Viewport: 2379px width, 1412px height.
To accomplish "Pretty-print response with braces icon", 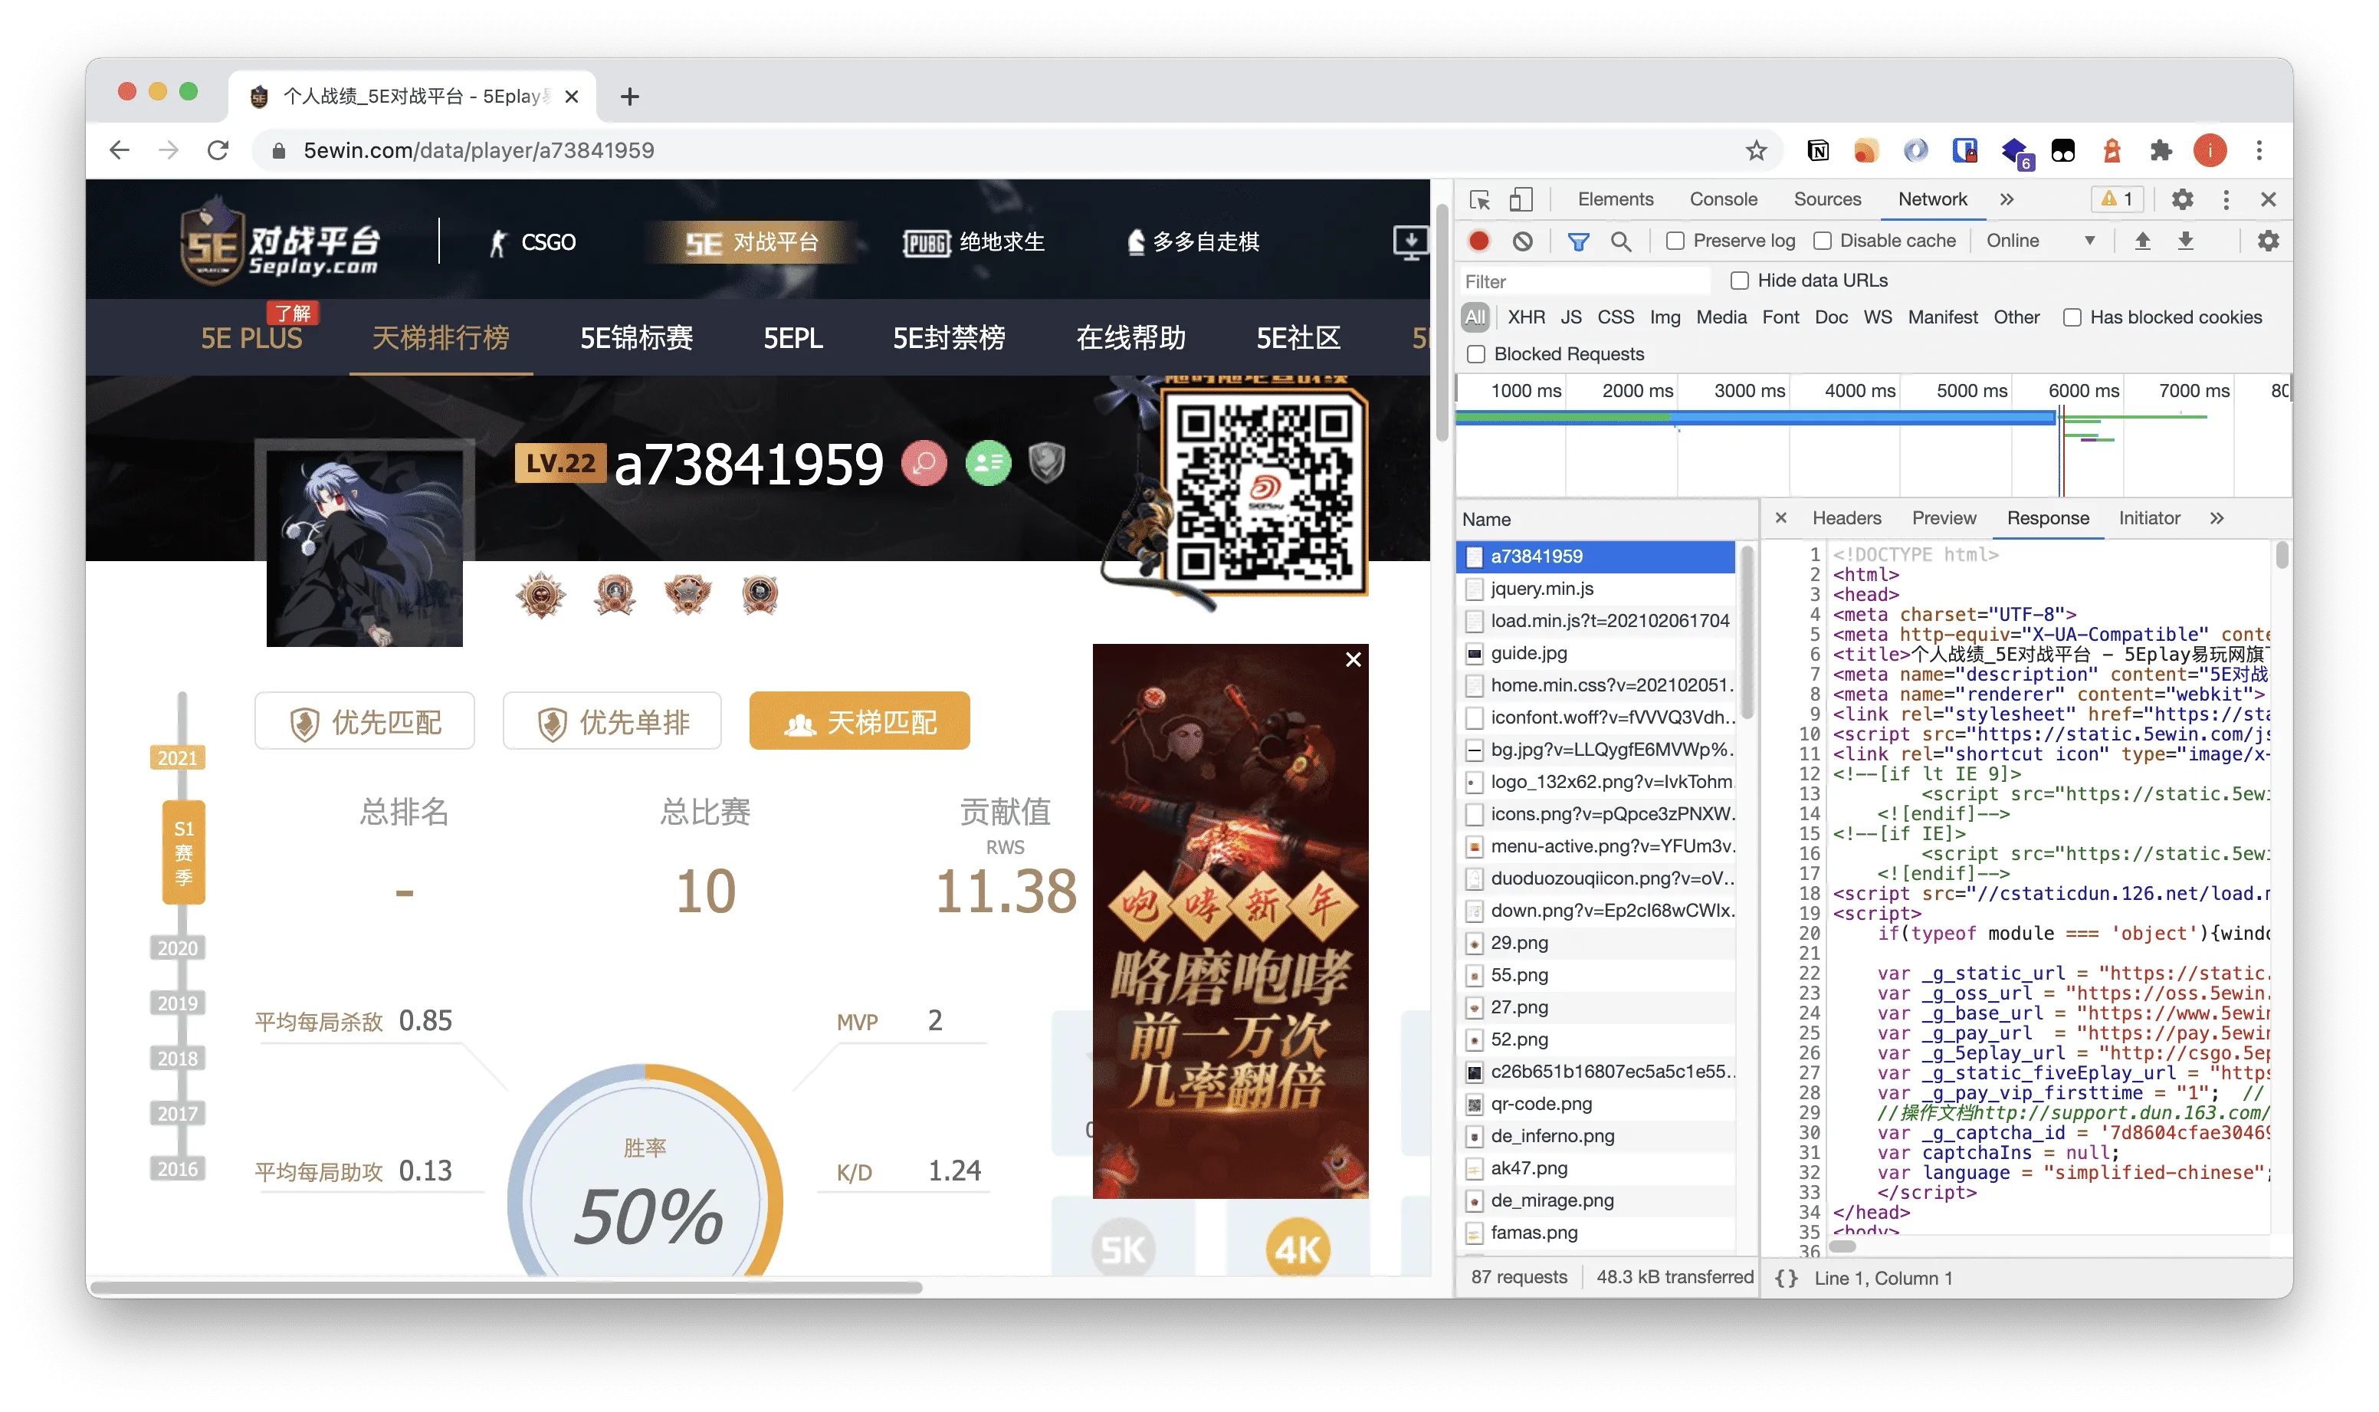I will (x=1786, y=1278).
